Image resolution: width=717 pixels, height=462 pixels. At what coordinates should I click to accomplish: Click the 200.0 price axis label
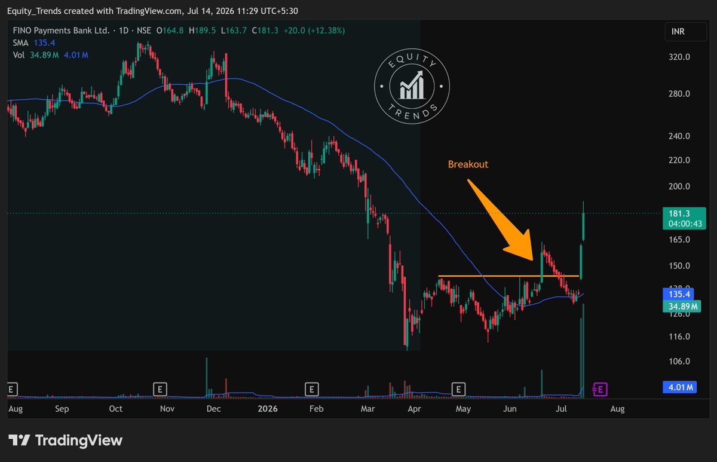pyautogui.click(x=680, y=186)
